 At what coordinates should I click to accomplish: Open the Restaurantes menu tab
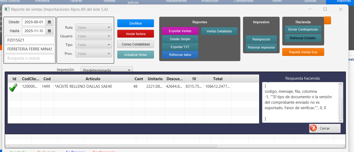(x=176, y=1)
